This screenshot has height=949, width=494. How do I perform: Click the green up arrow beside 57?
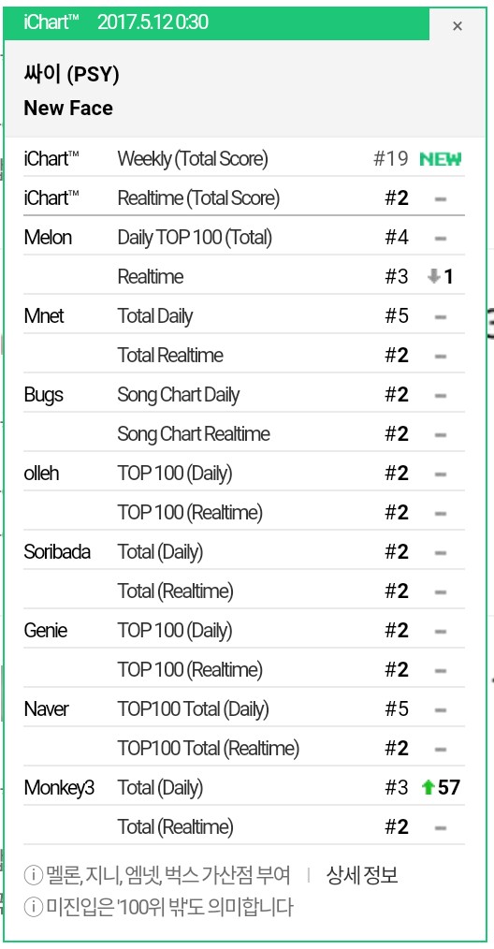click(428, 787)
